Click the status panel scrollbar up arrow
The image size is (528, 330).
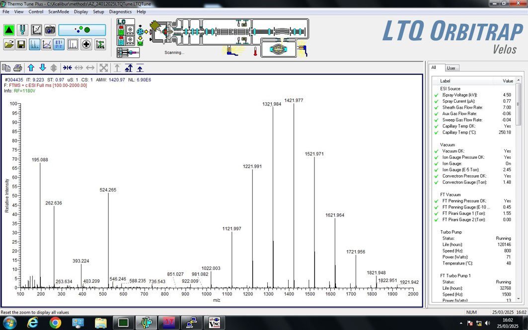[518, 80]
